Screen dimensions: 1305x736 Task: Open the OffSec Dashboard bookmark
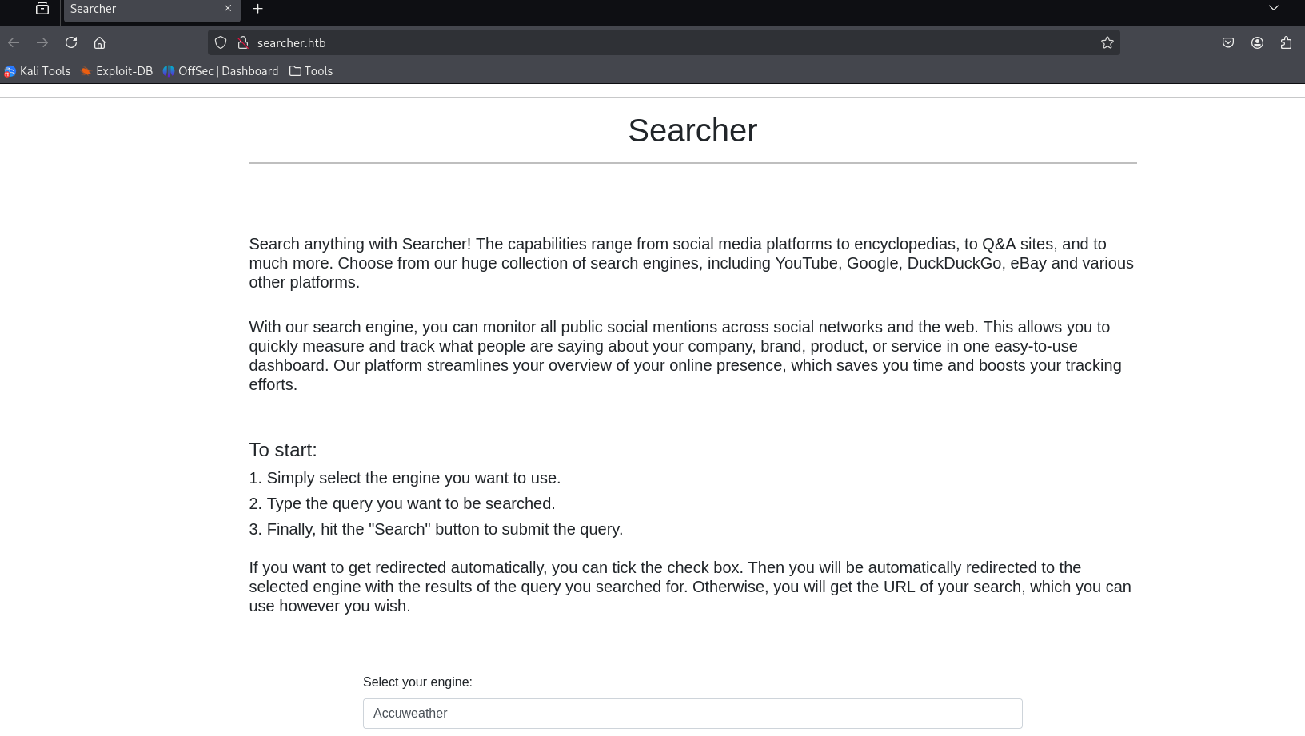221,71
